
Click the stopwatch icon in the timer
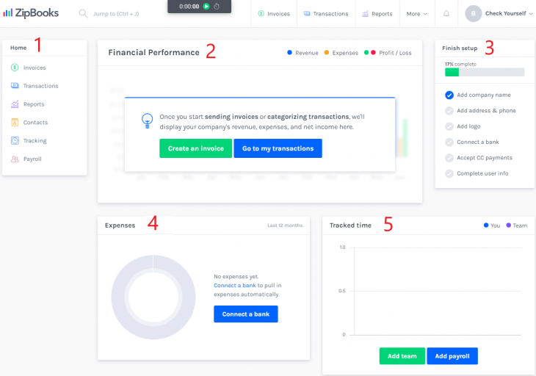pos(217,7)
